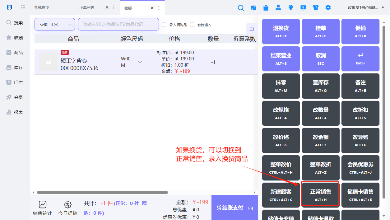Open 收藏 in the left sidebar

(15, 38)
